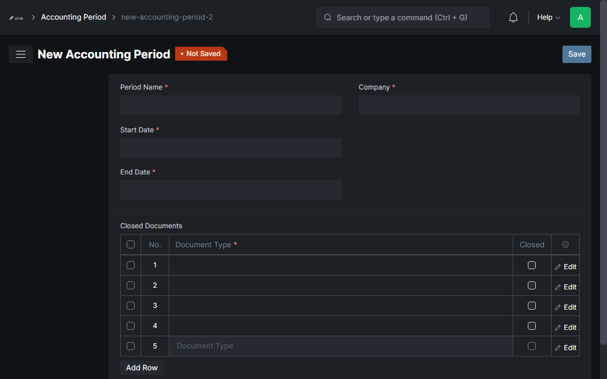The width and height of the screenshot is (607, 379).
Task: Open Document Type selector in row 5
Action: [x=340, y=346]
